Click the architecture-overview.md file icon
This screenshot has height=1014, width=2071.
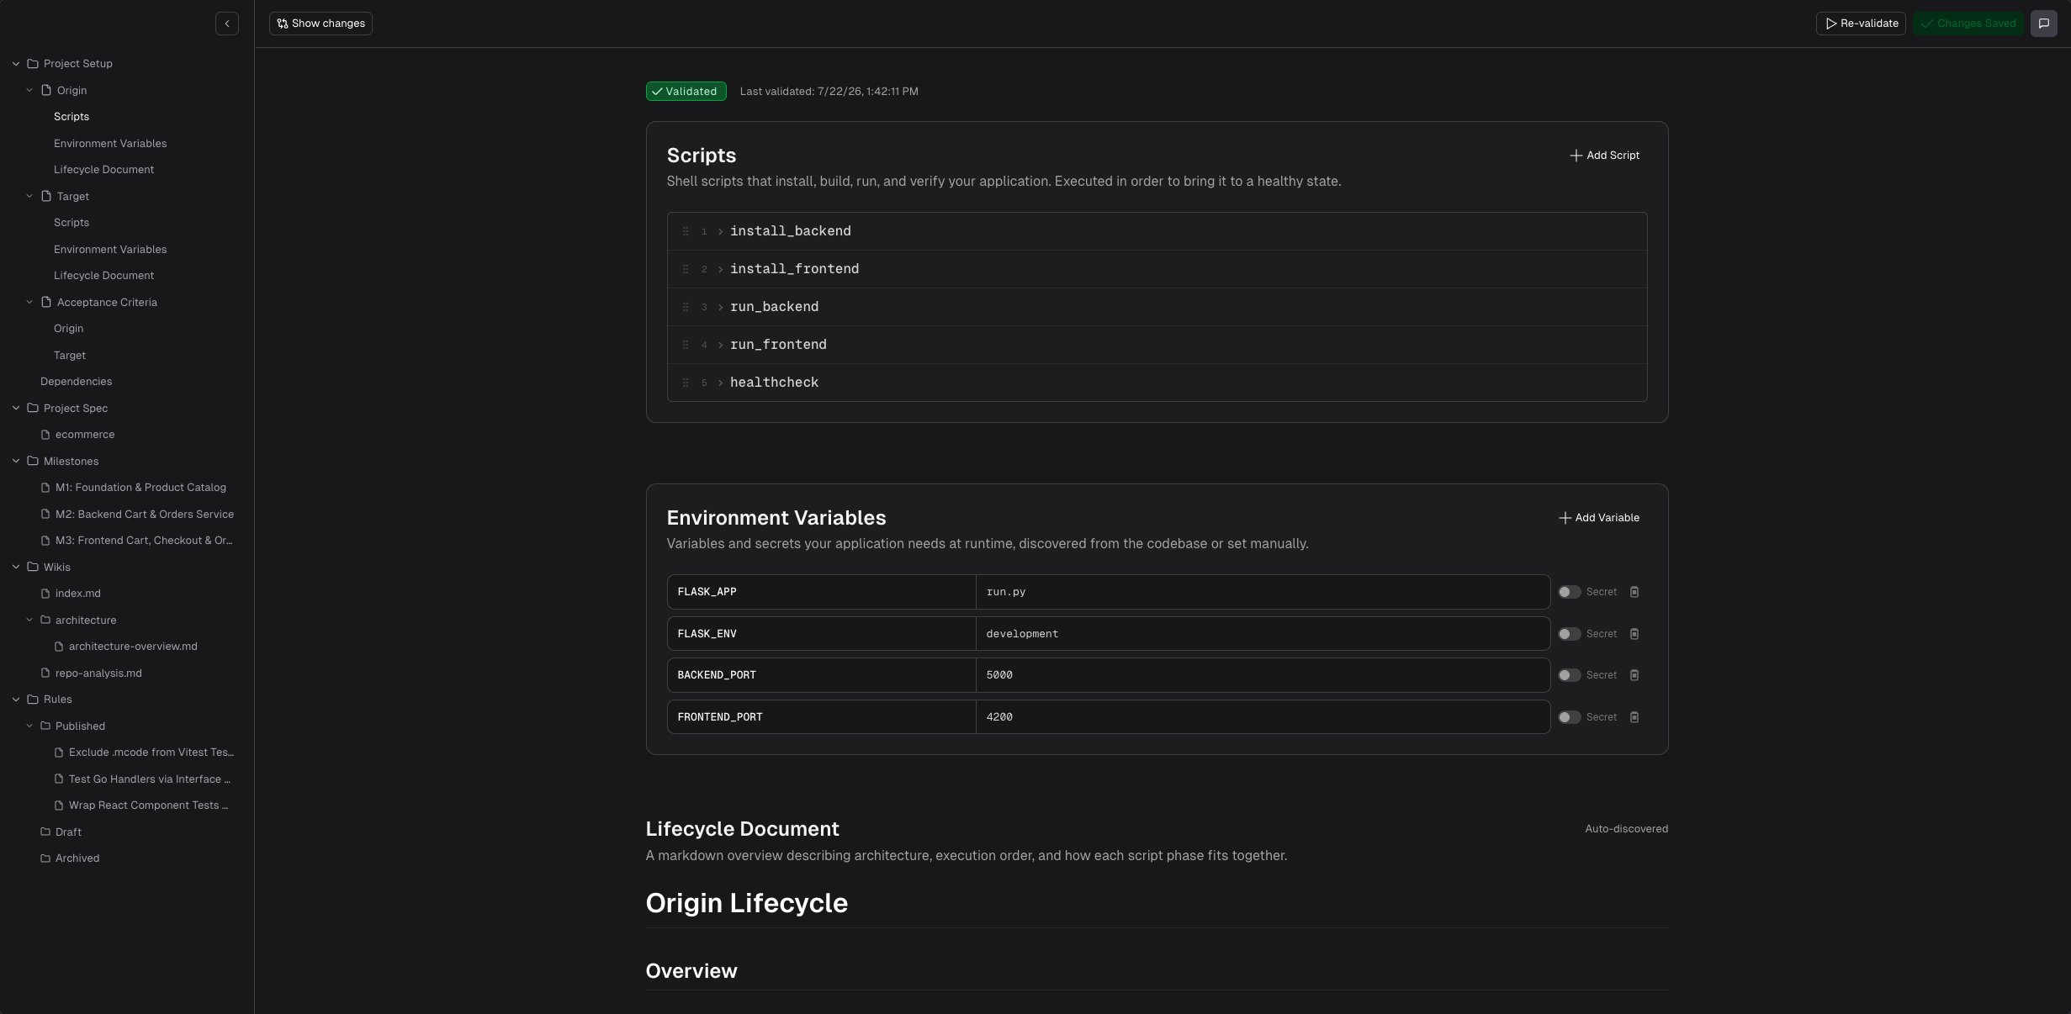(x=59, y=647)
